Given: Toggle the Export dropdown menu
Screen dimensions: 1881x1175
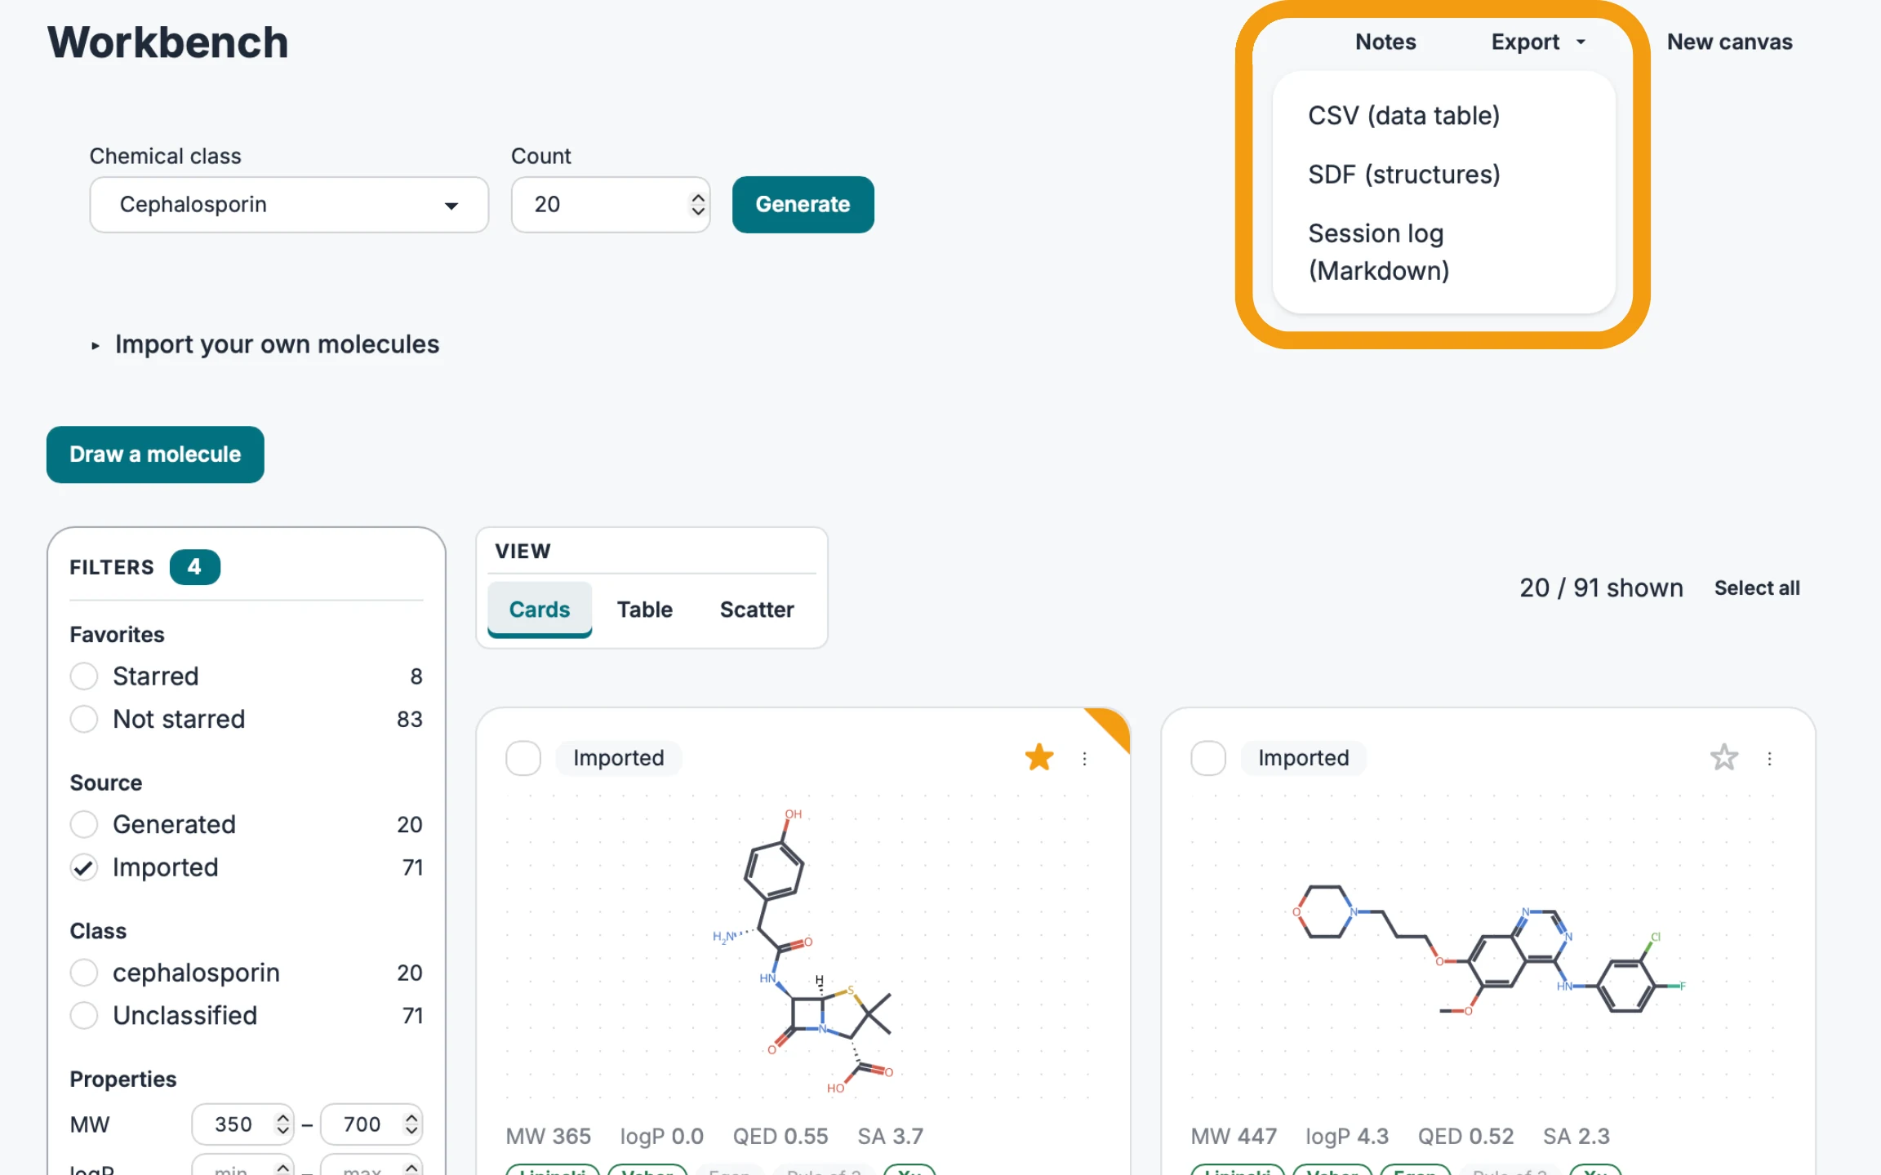Looking at the screenshot, I should tap(1538, 42).
